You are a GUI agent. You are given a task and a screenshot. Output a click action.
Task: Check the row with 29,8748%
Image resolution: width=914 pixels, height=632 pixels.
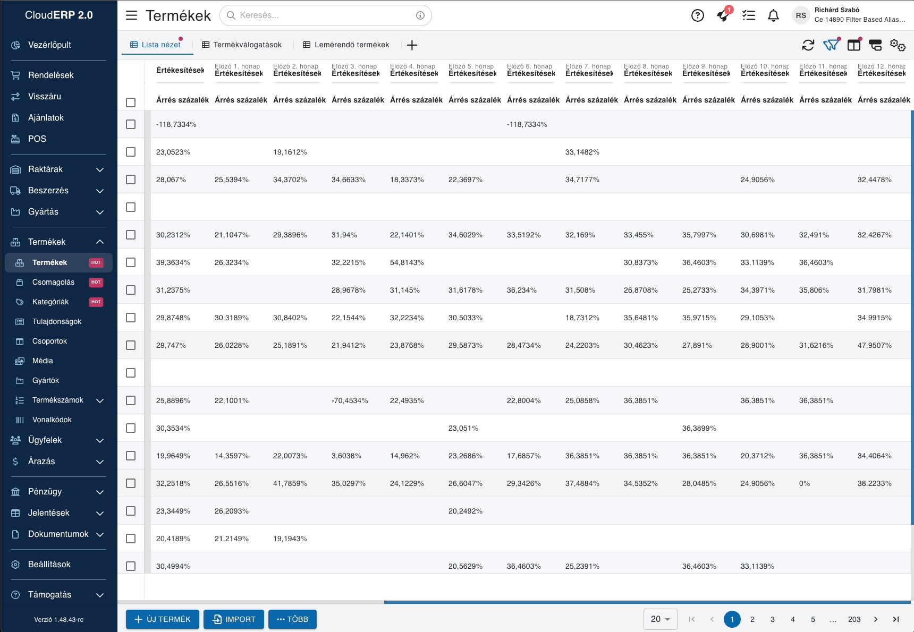coord(131,318)
